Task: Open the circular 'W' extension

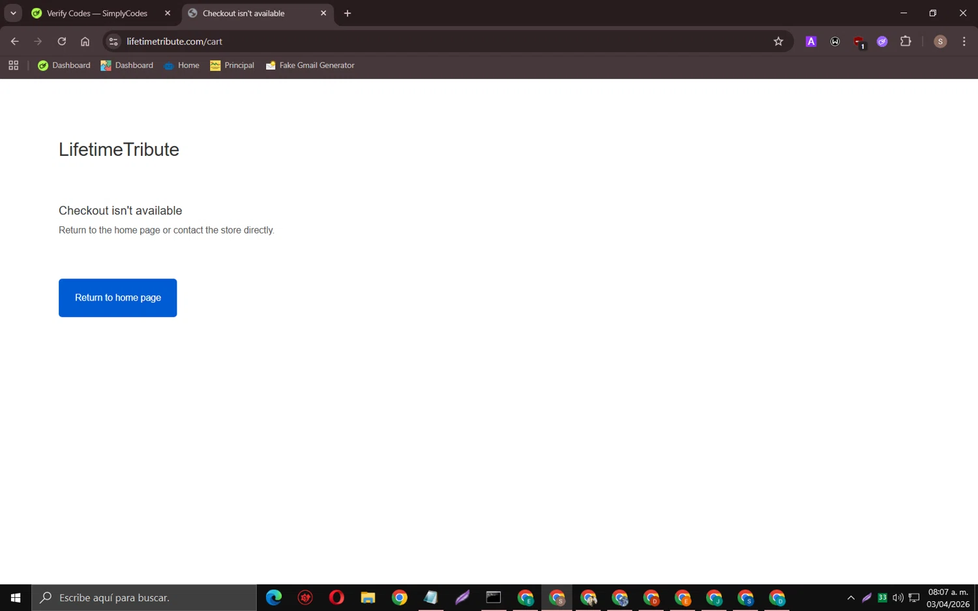Action: (835, 41)
